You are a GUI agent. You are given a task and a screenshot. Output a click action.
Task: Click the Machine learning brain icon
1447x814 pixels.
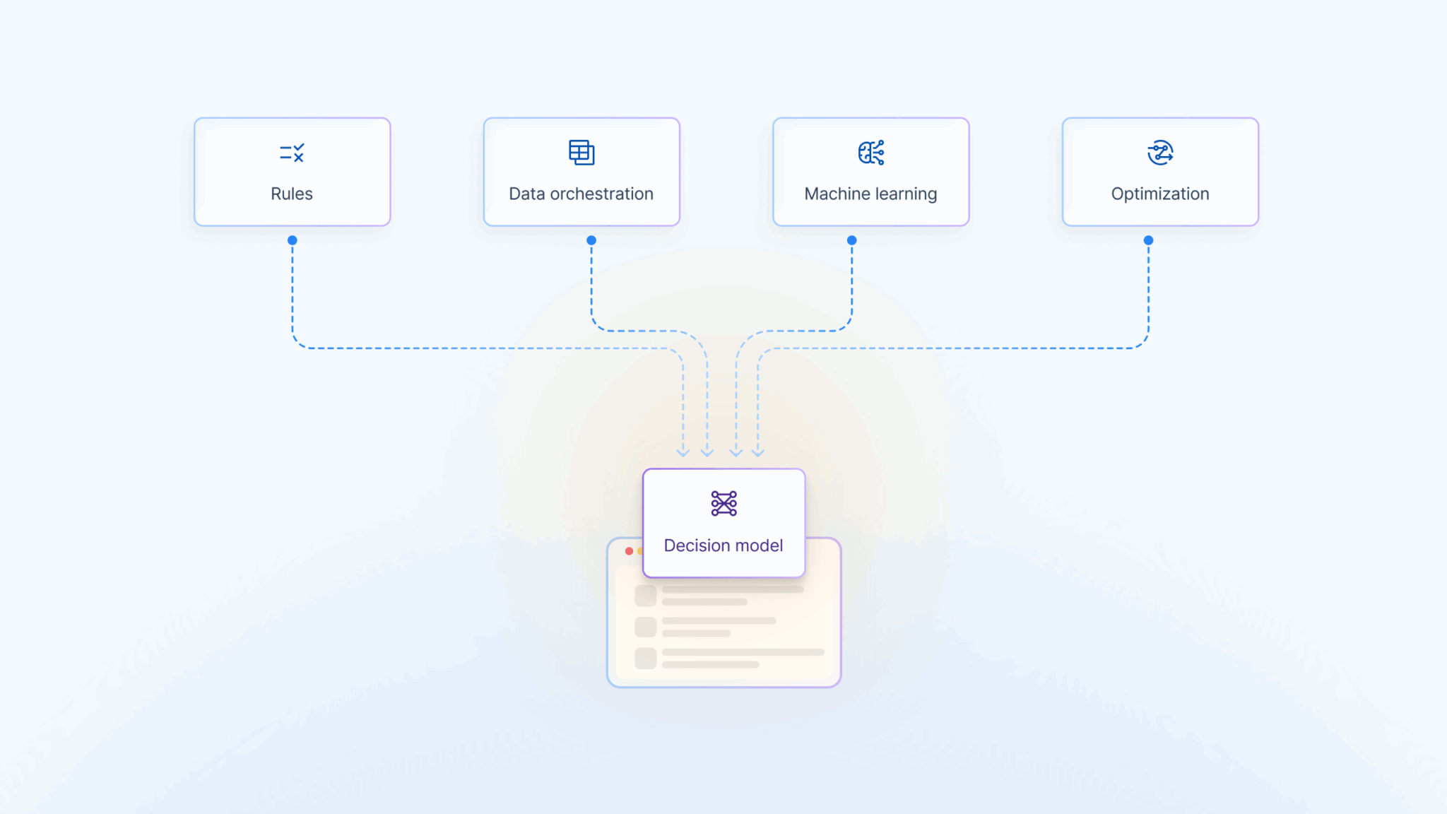tap(871, 153)
